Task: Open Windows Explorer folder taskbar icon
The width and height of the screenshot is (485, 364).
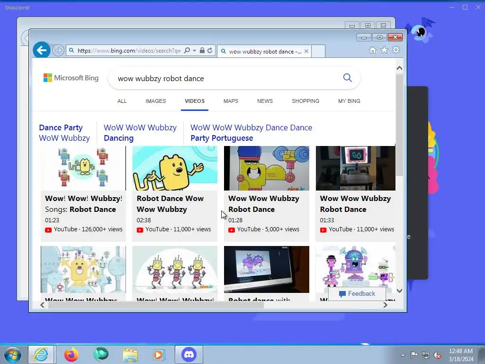Action: pyautogui.click(x=130, y=355)
